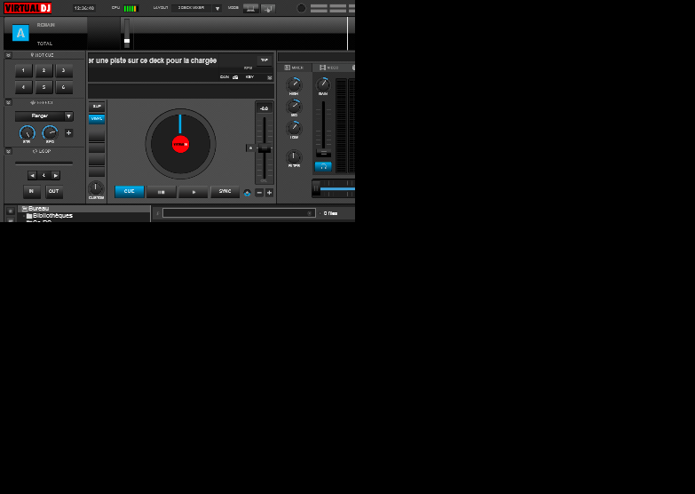Image resolution: width=695 pixels, height=494 pixels.
Task: Click the first browser sidebar icon
Action: [x=11, y=211]
